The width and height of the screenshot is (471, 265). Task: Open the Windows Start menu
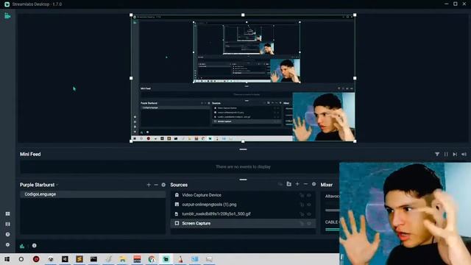point(7,259)
